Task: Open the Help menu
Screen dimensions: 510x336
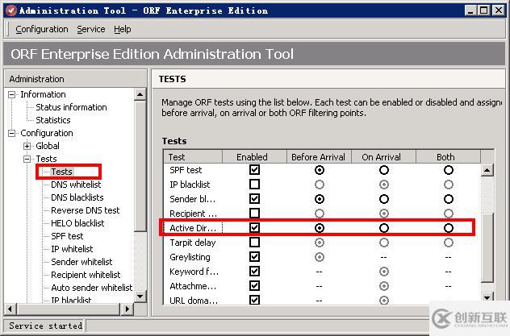Action: click(123, 29)
